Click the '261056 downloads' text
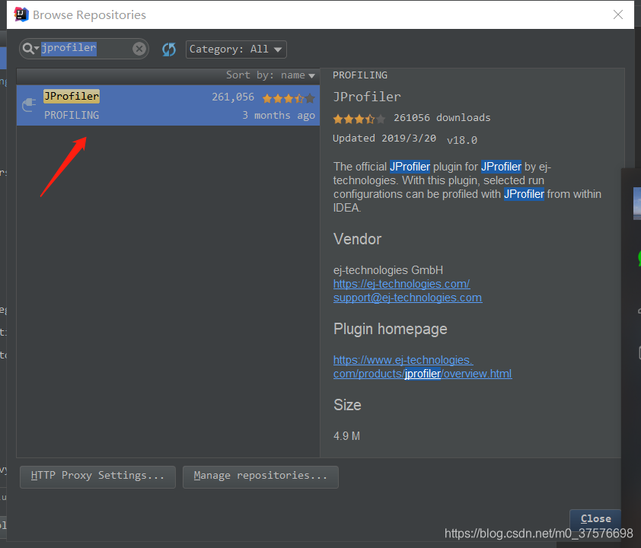The height and width of the screenshot is (548, 641). tap(442, 118)
